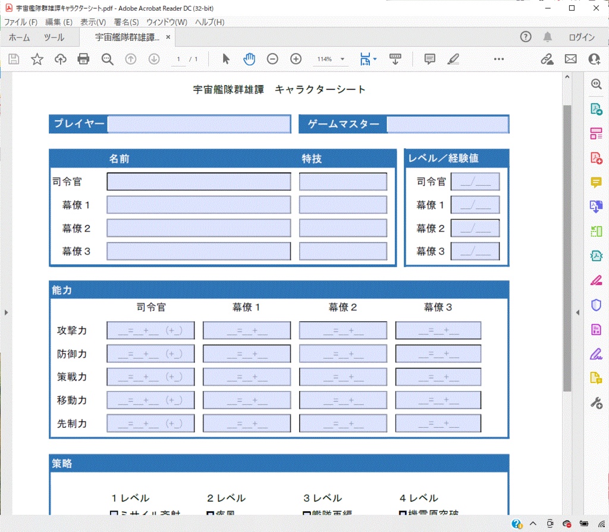Open help question mark icon
The width and height of the screenshot is (609, 532).
tap(526, 37)
